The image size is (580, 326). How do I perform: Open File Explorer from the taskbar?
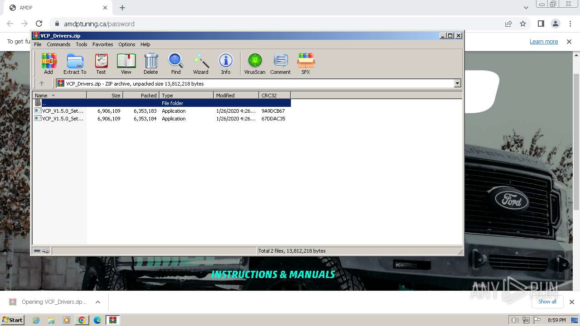pos(51,320)
